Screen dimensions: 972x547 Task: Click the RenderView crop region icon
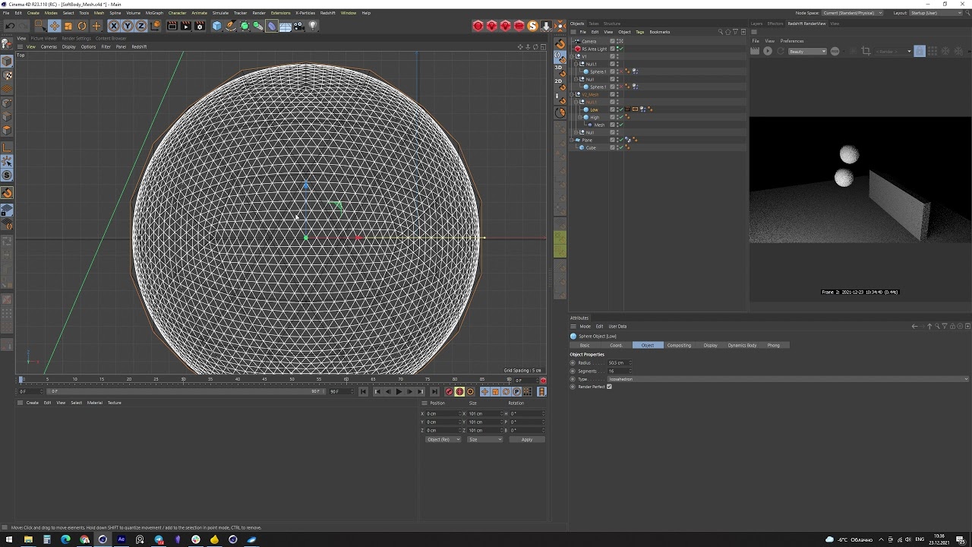tap(866, 51)
